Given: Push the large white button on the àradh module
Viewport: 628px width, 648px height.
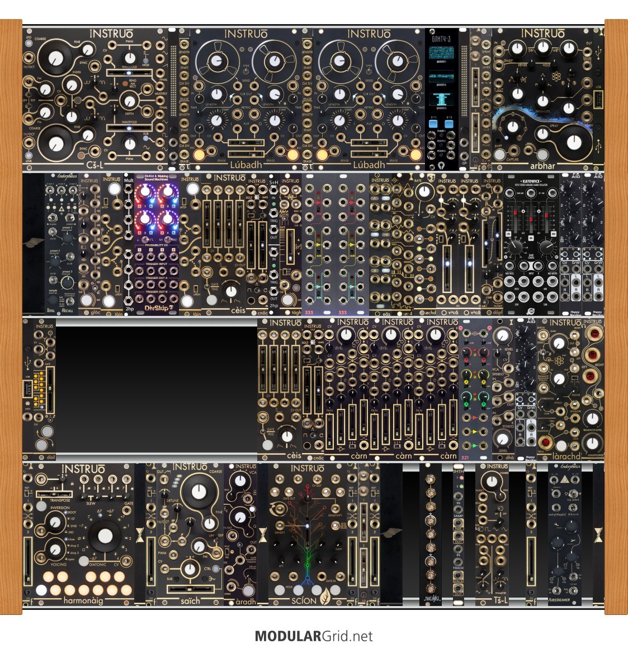Looking at the screenshot, I should (248, 590).
